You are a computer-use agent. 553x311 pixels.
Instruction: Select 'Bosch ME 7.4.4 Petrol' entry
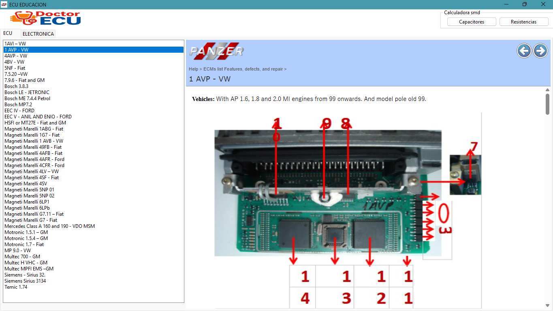pyautogui.click(x=94, y=98)
